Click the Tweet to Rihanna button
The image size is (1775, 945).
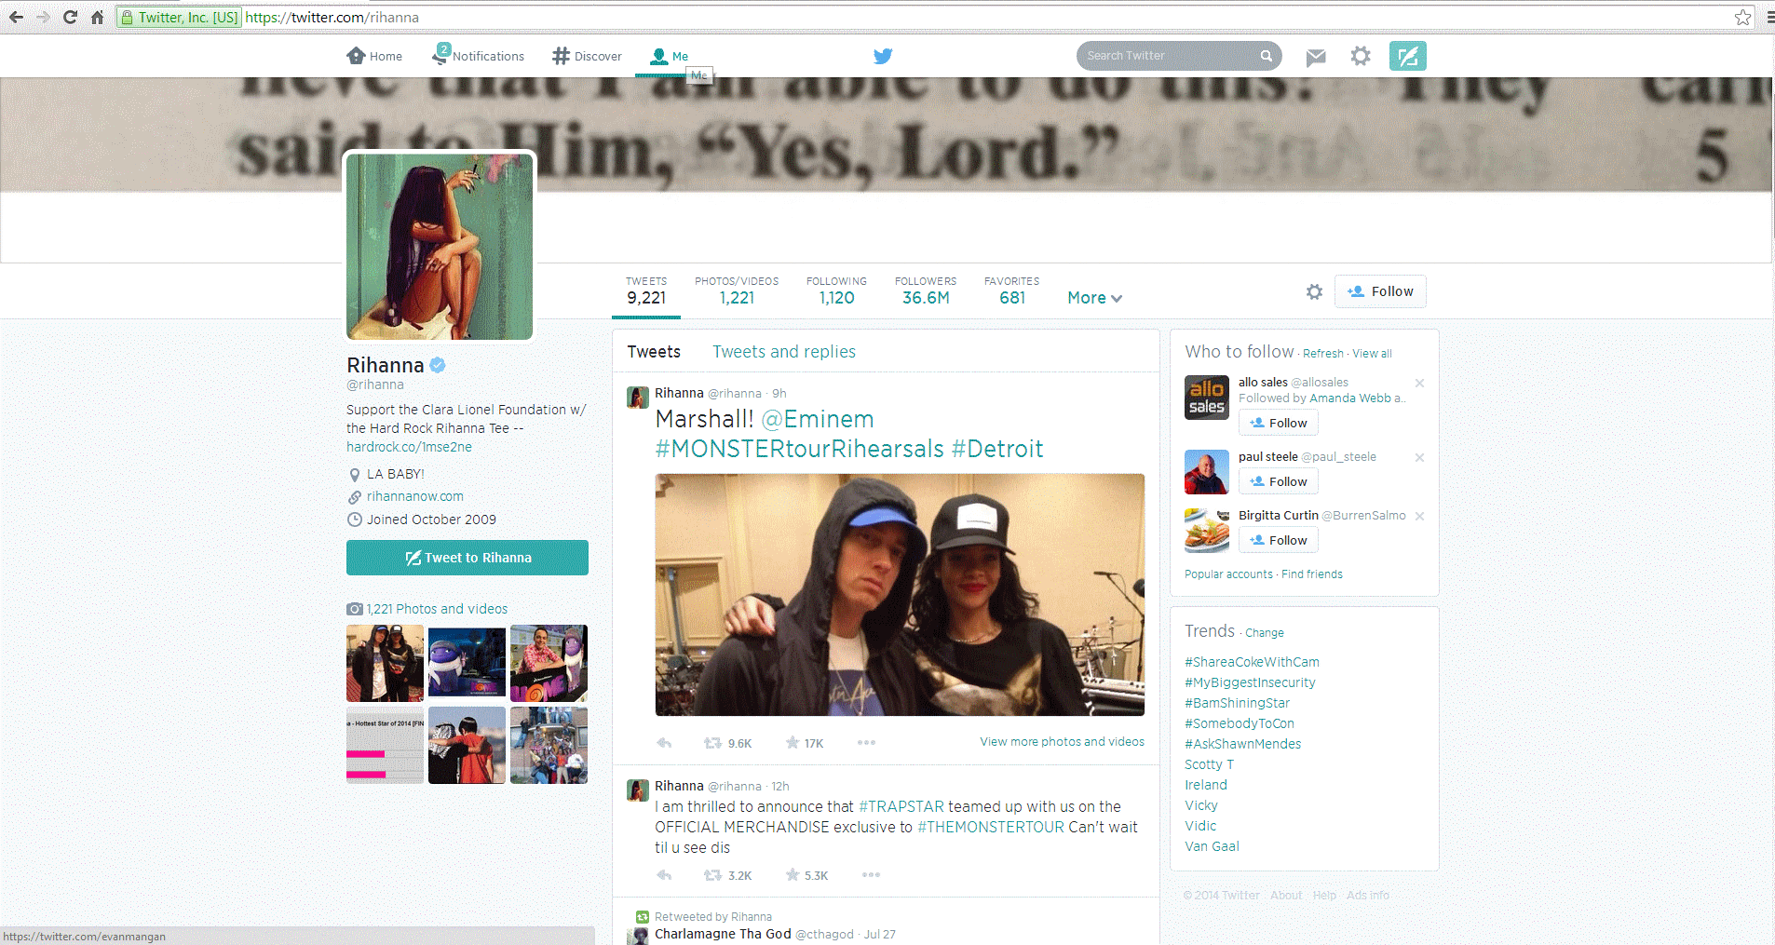point(467,558)
